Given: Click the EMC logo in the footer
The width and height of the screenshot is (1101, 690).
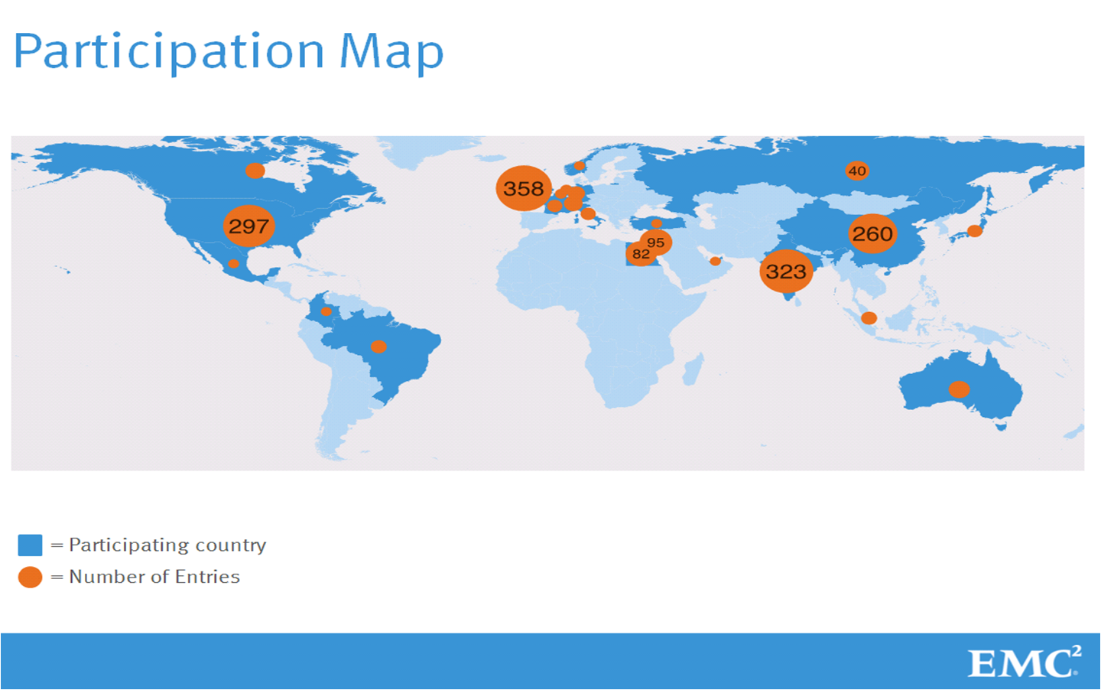Looking at the screenshot, I should pos(1025,662).
